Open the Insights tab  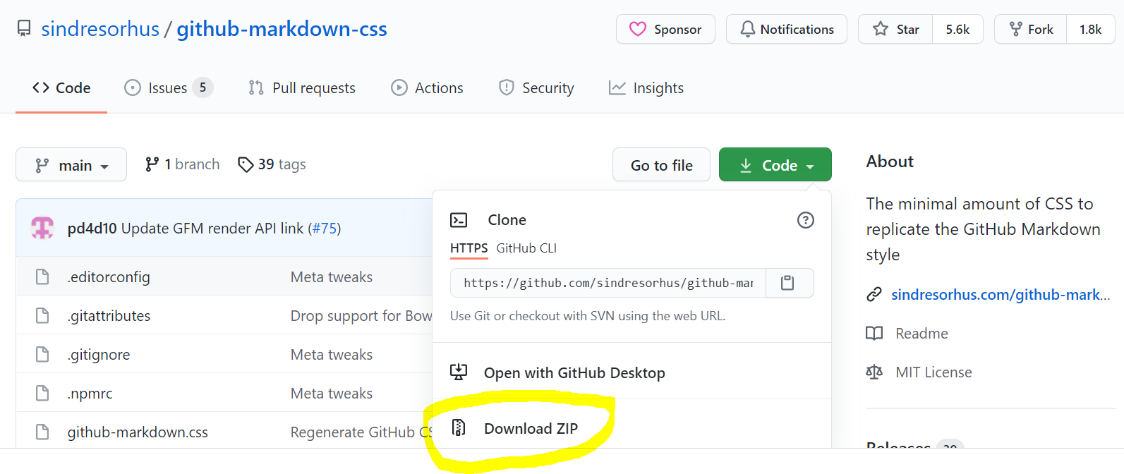pyautogui.click(x=646, y=88)
